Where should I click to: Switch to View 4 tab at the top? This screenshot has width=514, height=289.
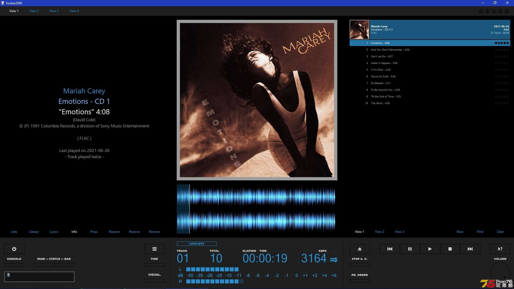coord(74,11)
